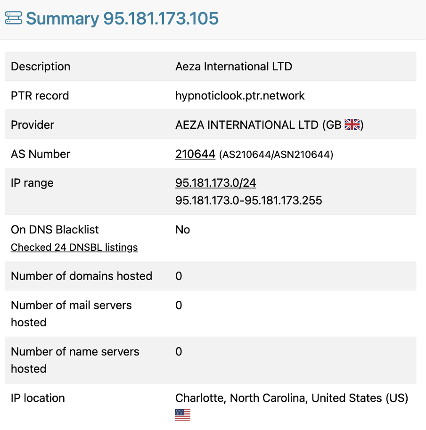Click the PTR record row label
The width and height of the screenshot is (426, 430).
tap(40, 96)
